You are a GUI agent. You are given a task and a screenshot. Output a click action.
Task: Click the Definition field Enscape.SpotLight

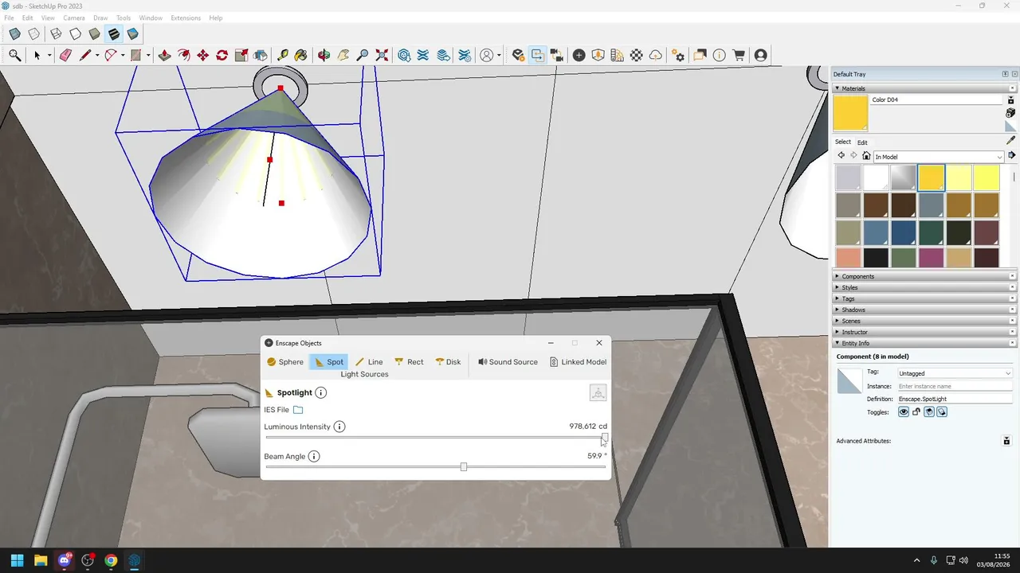pyautogui.click(x=954, y=399)
